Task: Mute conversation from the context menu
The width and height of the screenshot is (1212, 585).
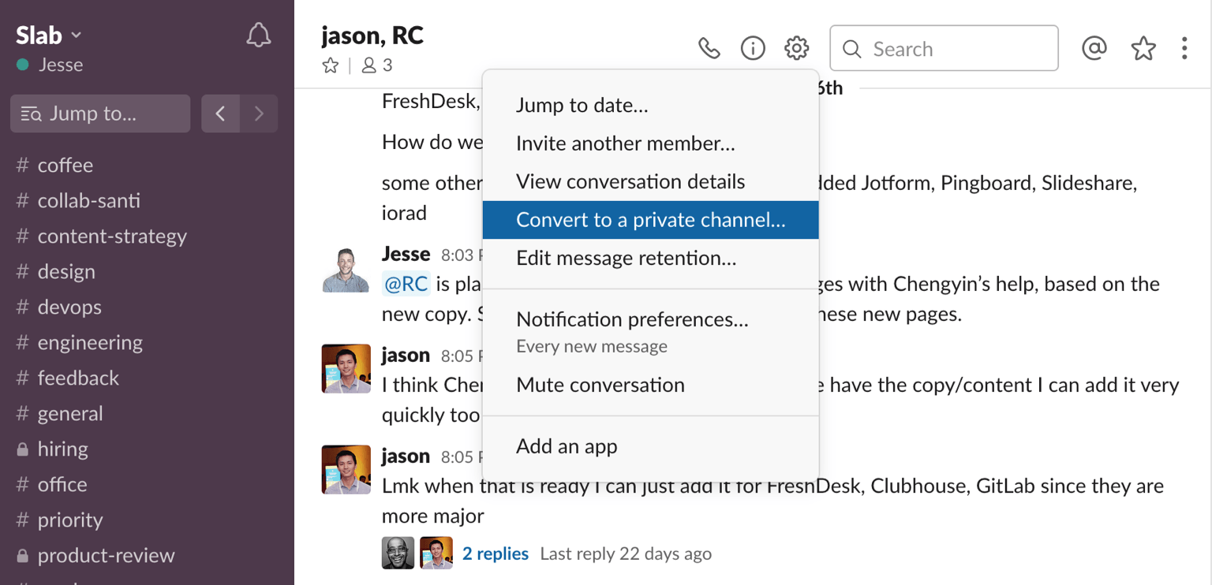Action: coord(600,385)
